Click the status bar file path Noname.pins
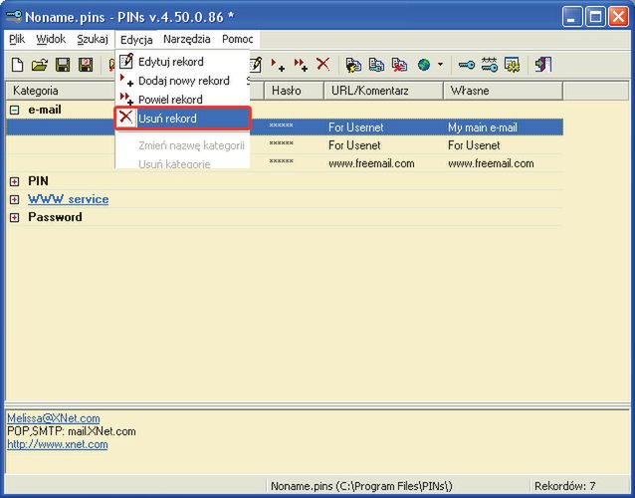The image size is (635, 498). tap(361, 485)
